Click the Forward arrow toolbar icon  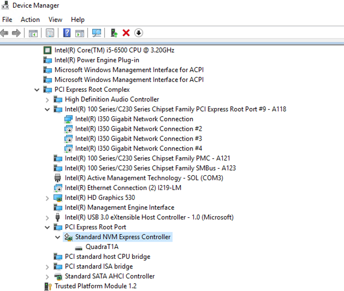point(16,33)
